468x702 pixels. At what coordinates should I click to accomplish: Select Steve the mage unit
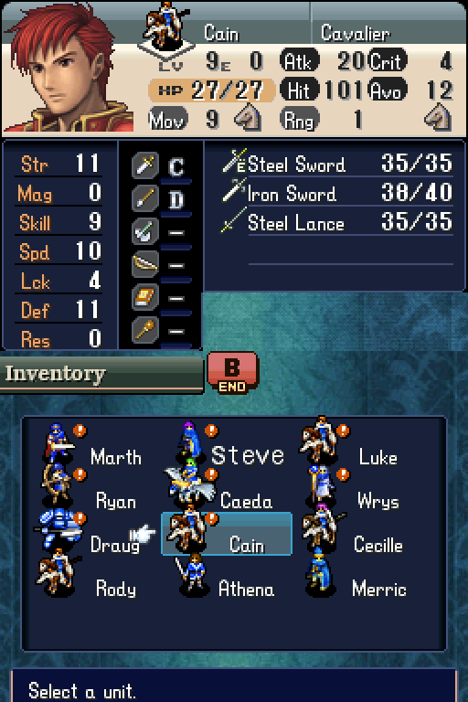point(229,445)
